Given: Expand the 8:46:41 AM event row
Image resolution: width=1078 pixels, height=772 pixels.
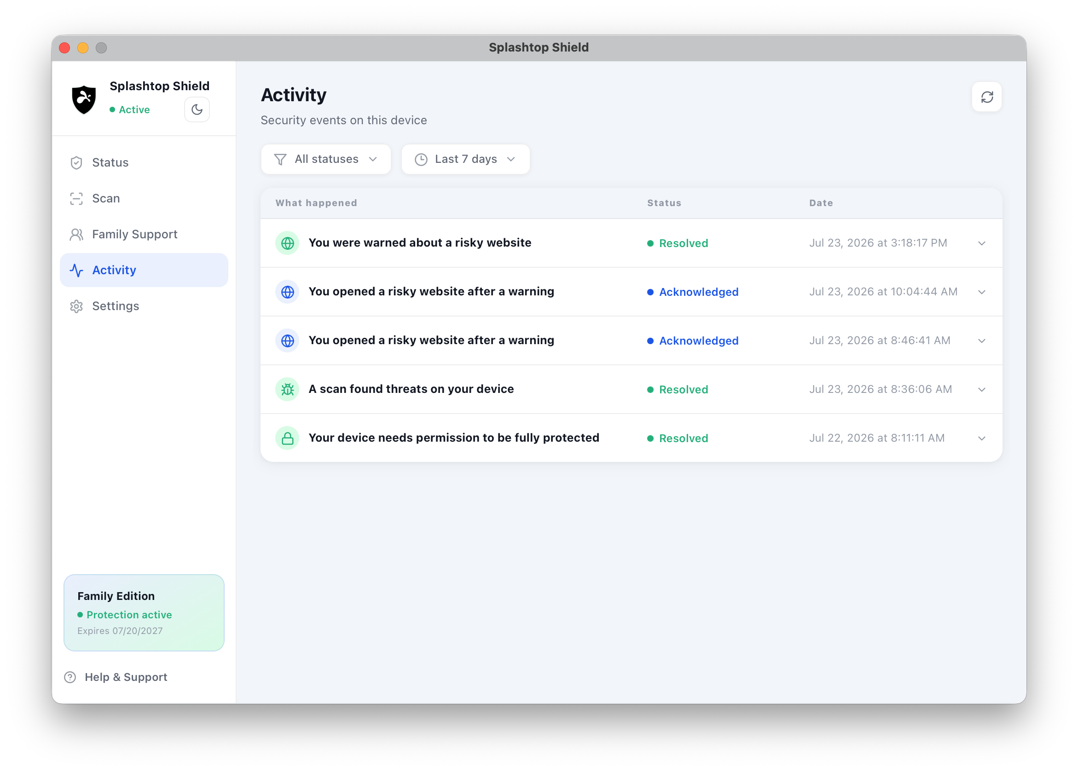Looking at the screenshot, I should (x=981, y=340).
